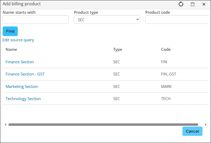This screenshot has width=211, height=143.
Task: Click the scroll left arrow
Action: tap(5, 124)
